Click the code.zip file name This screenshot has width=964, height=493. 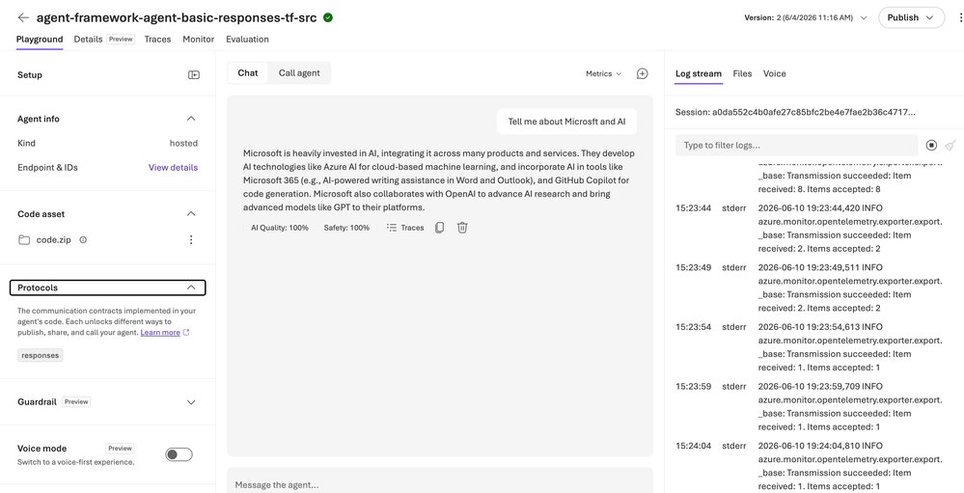[53, 239]
